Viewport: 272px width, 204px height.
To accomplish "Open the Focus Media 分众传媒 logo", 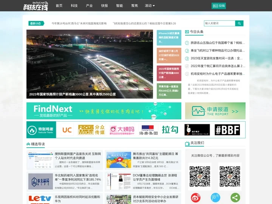I will click(x=91, y=130).
